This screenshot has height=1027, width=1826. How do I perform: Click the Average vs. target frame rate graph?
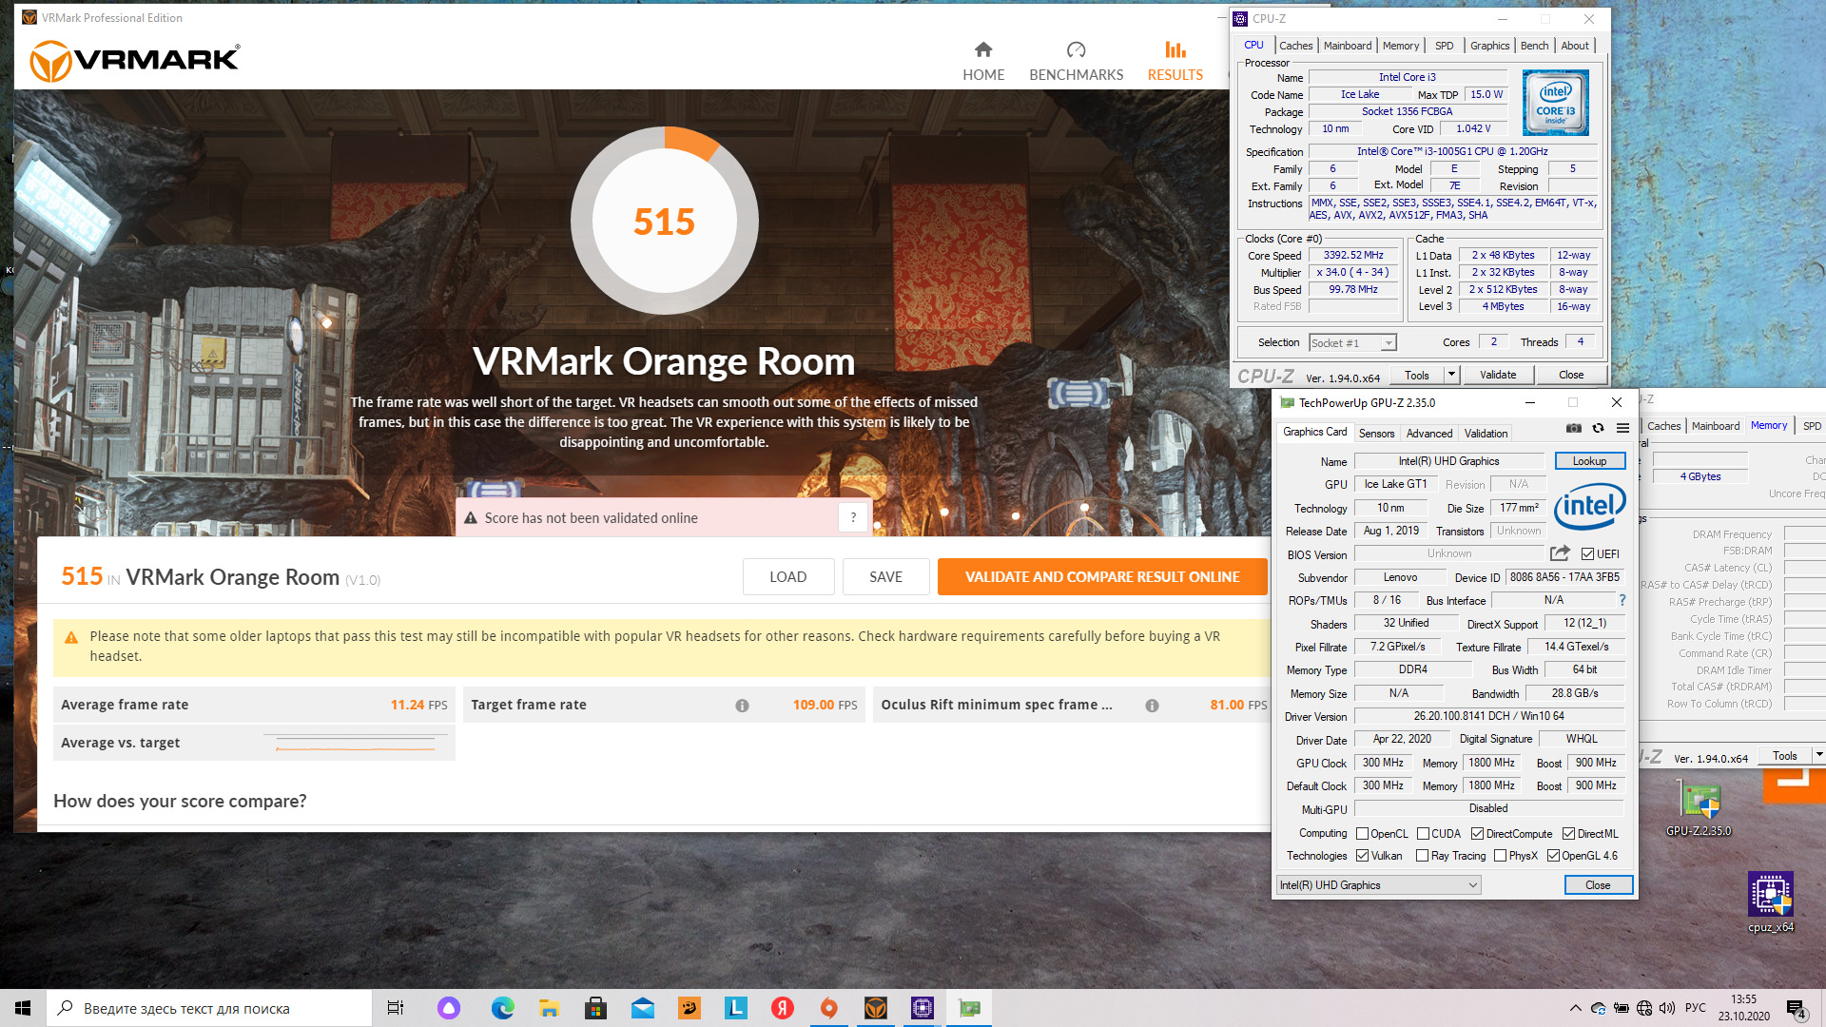(357, 743)
